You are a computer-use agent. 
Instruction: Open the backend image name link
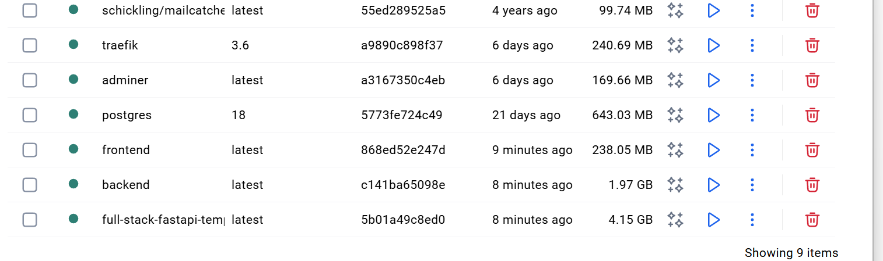(125, 185)
